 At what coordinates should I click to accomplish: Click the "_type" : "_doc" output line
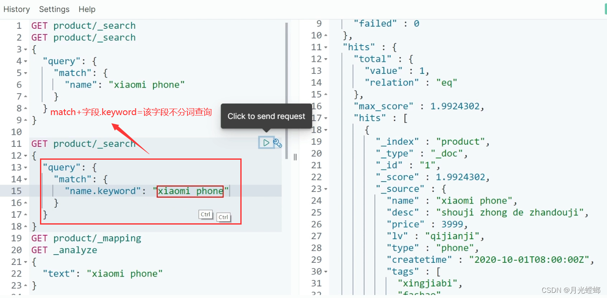(422, 153)
